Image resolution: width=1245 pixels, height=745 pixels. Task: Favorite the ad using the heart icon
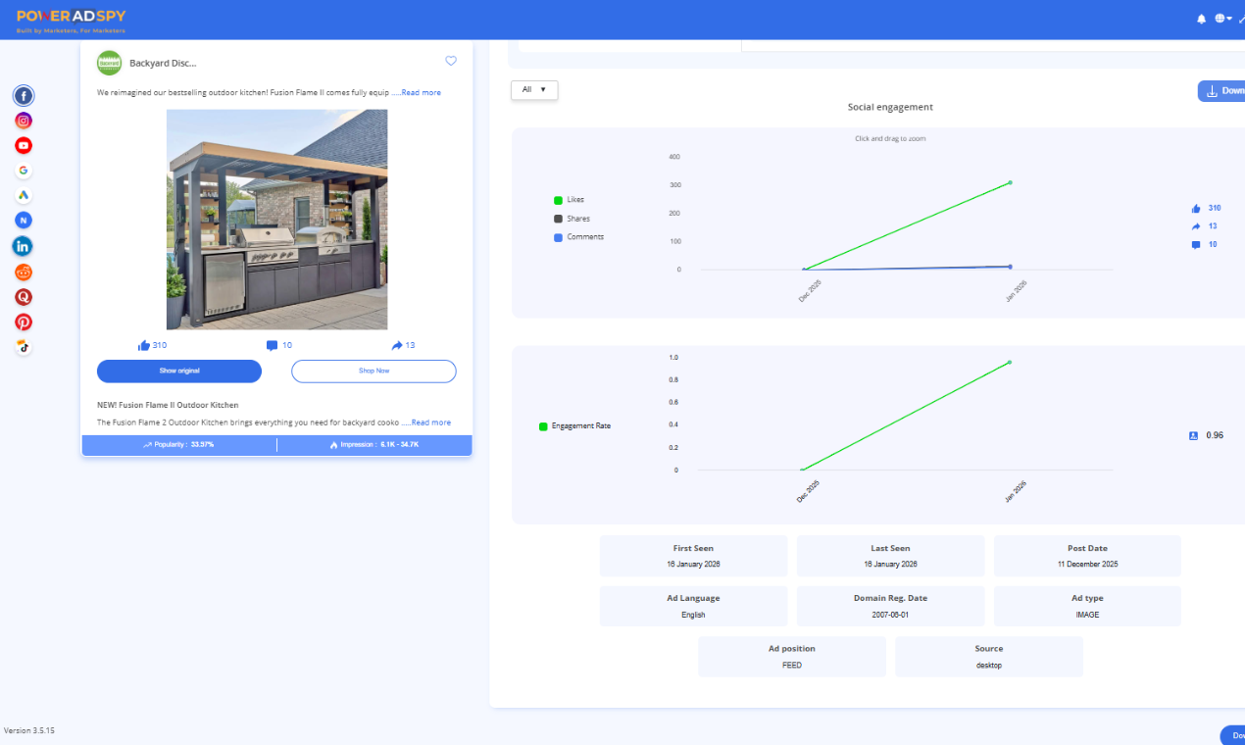(451, 61)
